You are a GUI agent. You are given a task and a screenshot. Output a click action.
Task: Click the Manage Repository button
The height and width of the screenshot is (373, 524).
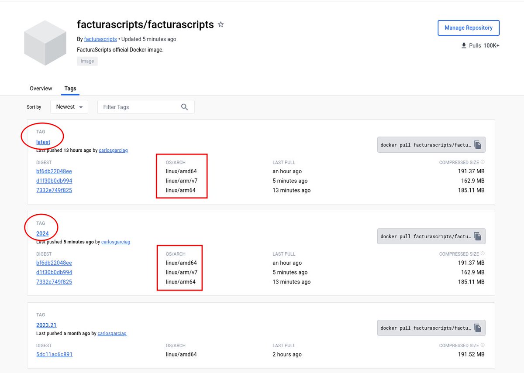[469, 28]
